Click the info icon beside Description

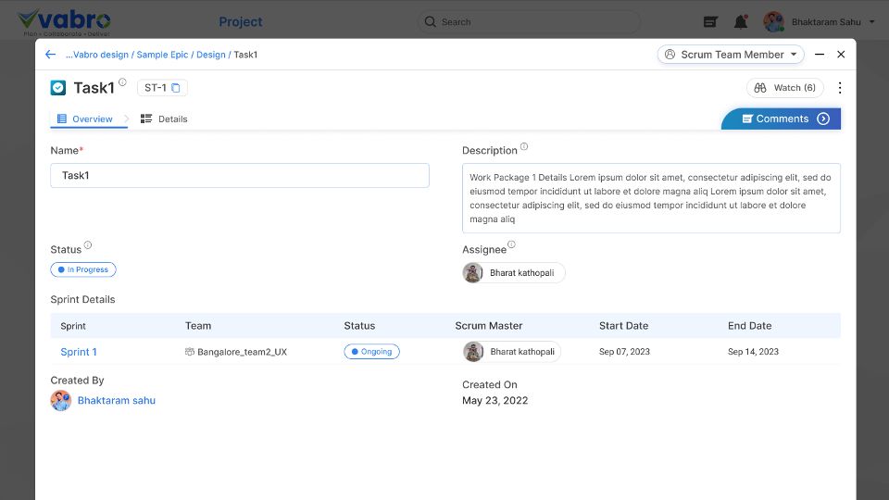point(524,146)
